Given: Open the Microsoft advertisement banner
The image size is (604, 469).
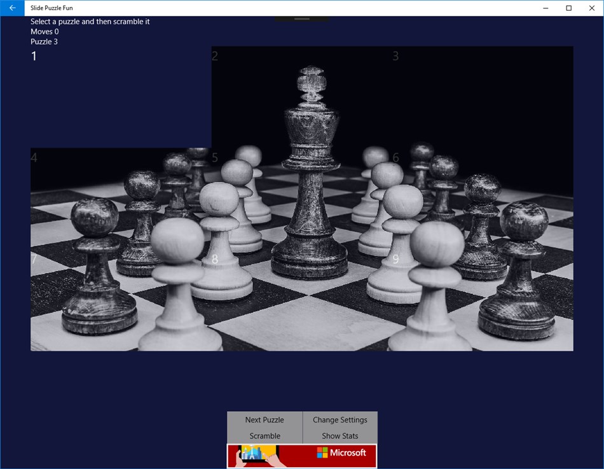Looking at the screenshot, I should [x=302, y=456].
